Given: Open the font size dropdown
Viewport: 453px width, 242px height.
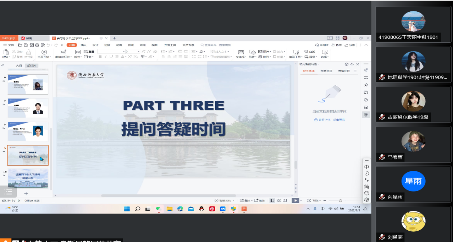Looking at the screenshot, I should pos(139,52).
